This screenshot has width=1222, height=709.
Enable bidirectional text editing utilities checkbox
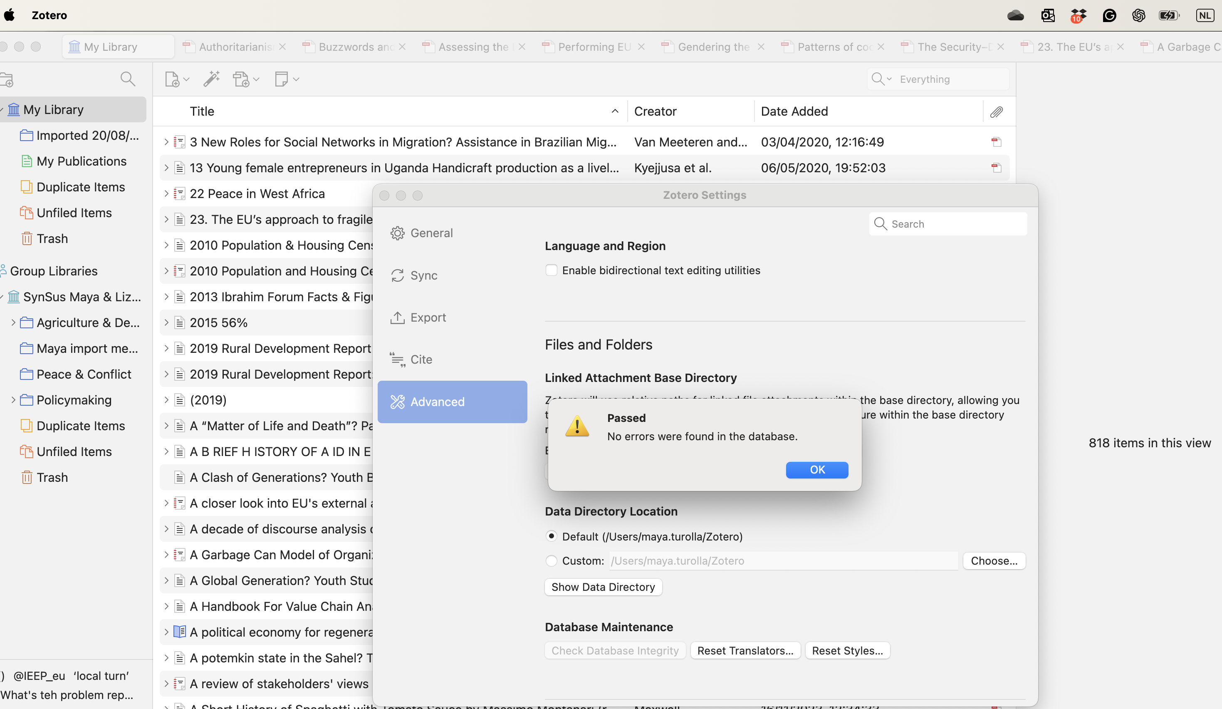[552, 270]
